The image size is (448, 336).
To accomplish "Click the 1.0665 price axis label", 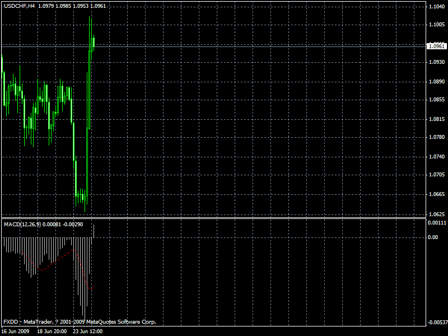I will [x=437, y=194].
